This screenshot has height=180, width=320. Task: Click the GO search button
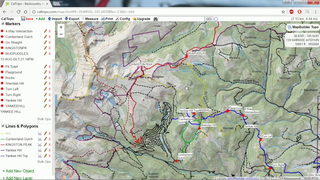209,19
